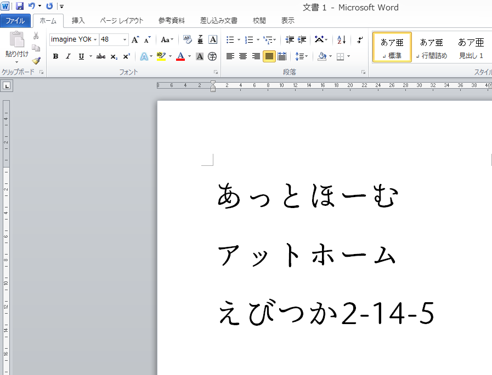Image resolution: width=492 pixels, height=375 pixels.
Task: Click the tab selector box left of the ruler
Action: 7,85
